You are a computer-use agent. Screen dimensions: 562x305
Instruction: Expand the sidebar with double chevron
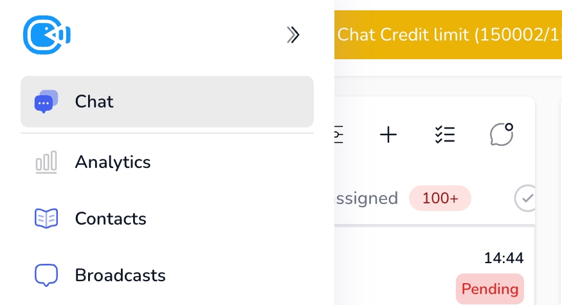pyautogui.click(x=293, y=35)
